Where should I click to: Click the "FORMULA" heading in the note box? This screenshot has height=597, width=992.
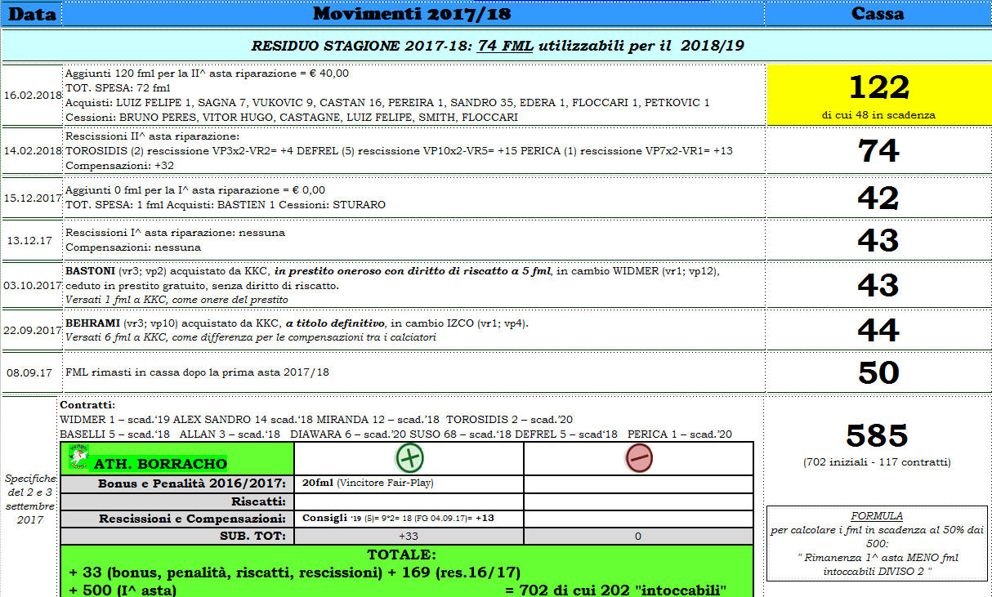click(877, 516)
